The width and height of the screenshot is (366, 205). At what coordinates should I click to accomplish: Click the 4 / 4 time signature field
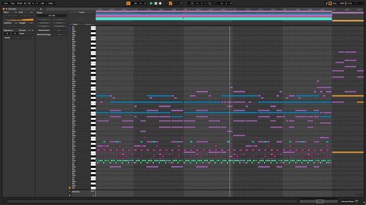(35, 3)
